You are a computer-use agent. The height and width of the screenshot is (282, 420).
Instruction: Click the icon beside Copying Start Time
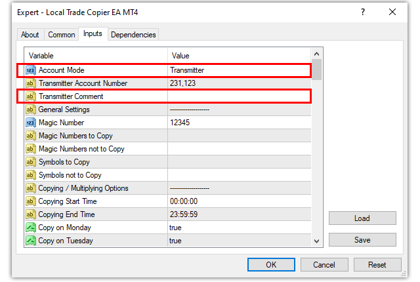tap(30, 201)
